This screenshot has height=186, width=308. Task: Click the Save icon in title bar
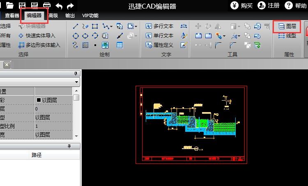click(22, 5)
